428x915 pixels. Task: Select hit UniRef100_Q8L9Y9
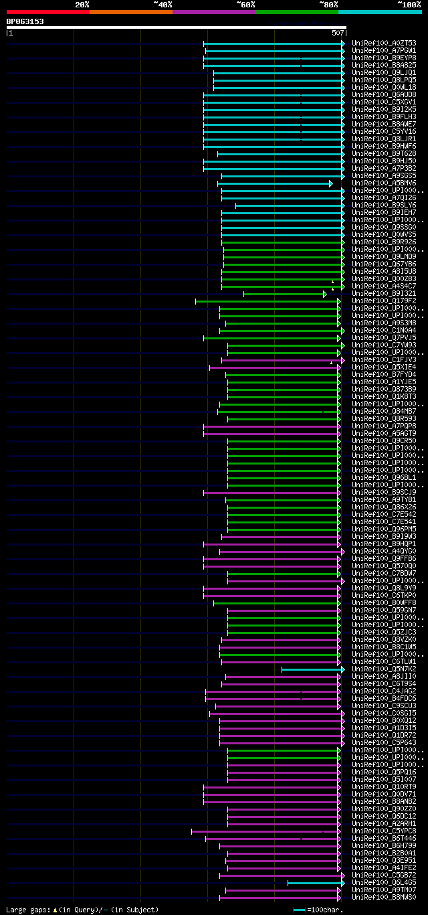(384, 588)
